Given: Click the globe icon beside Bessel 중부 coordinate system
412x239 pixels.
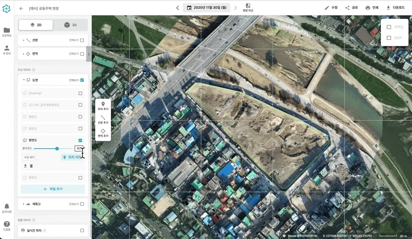Looking at the screenshot, I should click(284, 236).
